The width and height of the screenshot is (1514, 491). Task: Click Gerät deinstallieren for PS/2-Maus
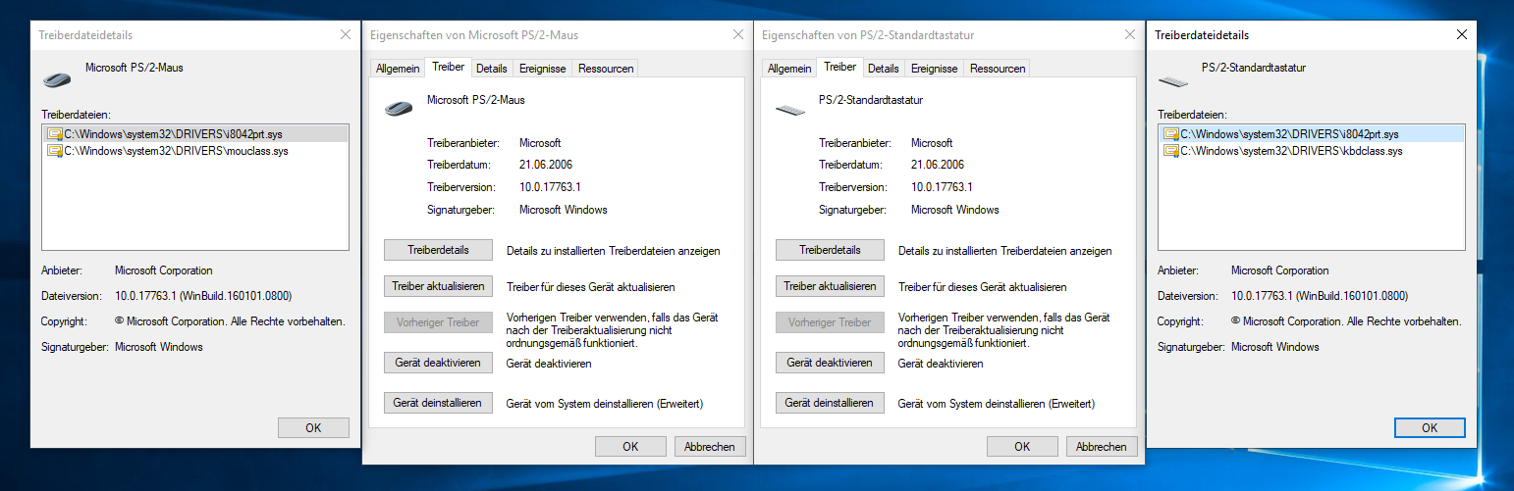(438, 402)
